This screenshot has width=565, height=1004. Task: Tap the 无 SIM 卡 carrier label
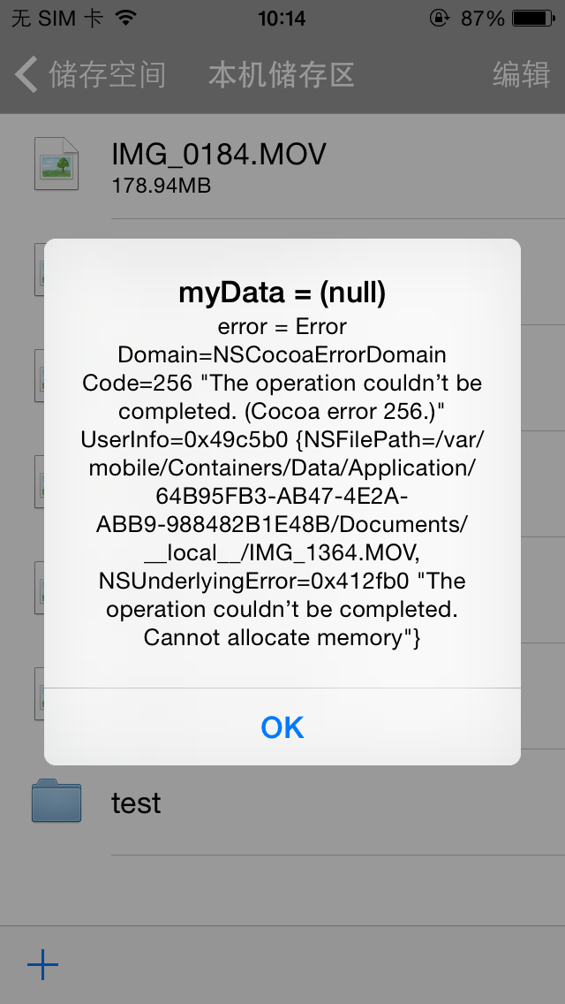click(57, 18)
